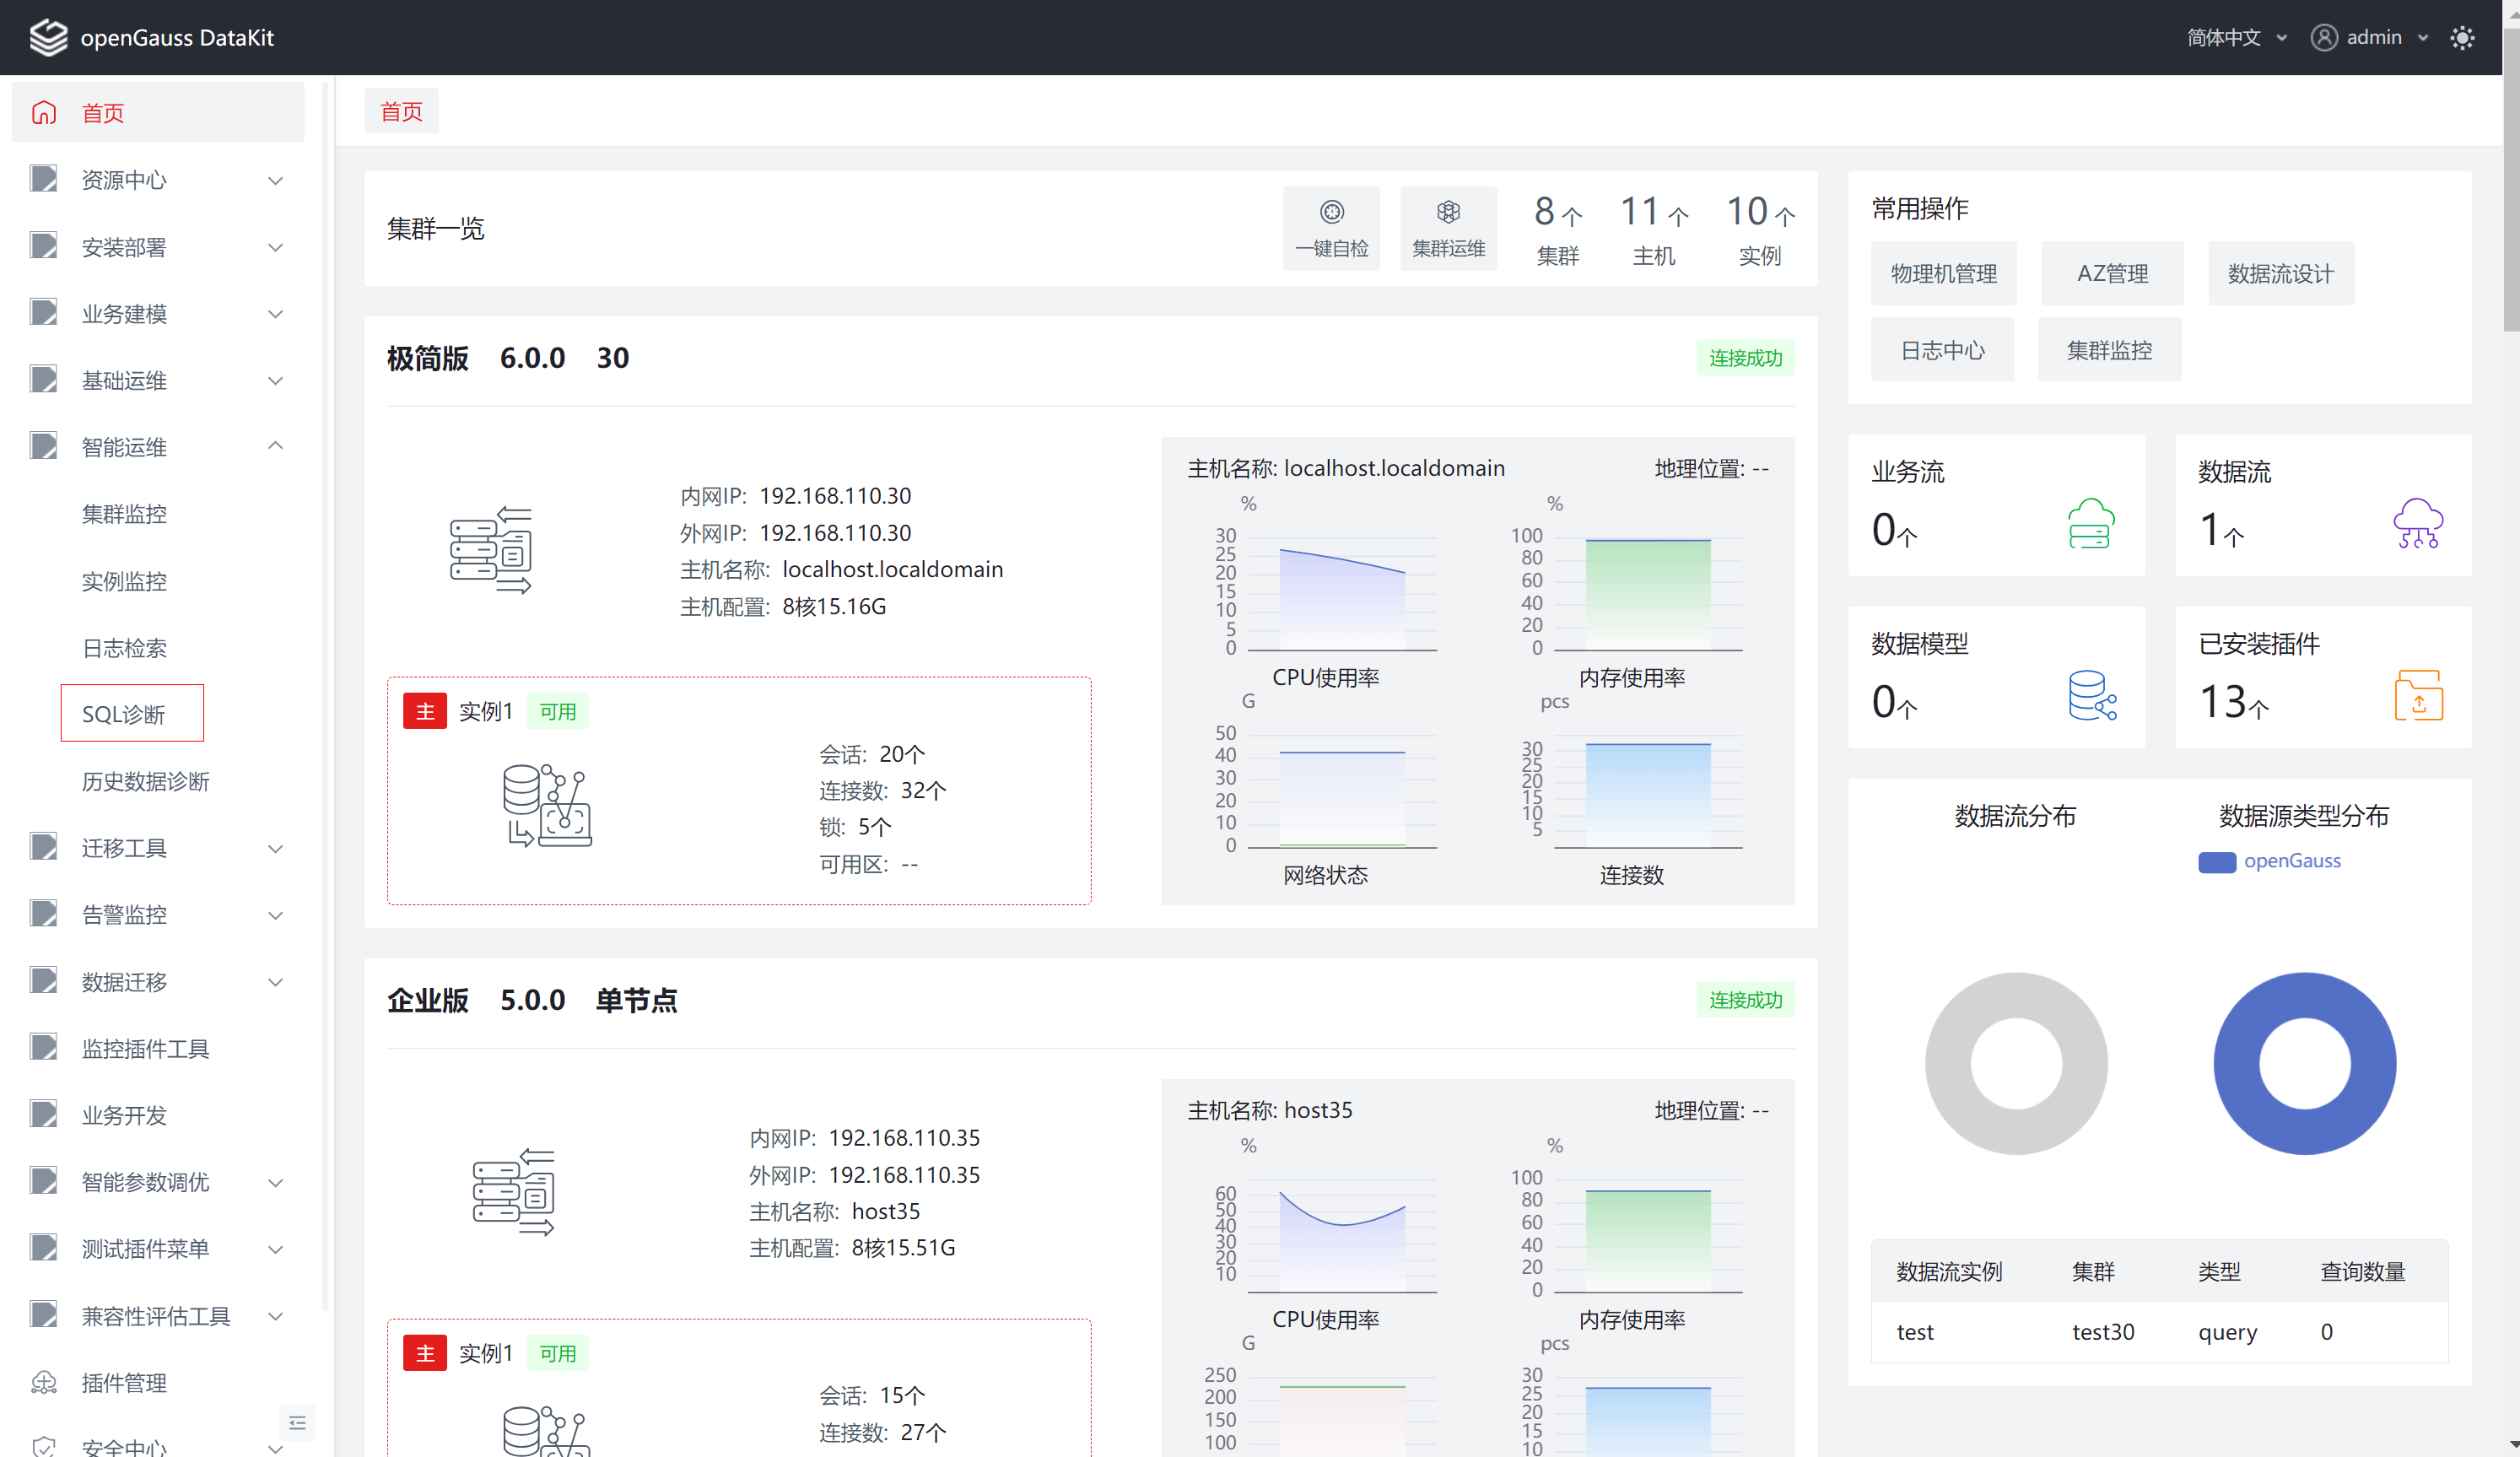Click the sun theme switch icon
The width and height of the screenshot is (2520, 1457).
2462,38
